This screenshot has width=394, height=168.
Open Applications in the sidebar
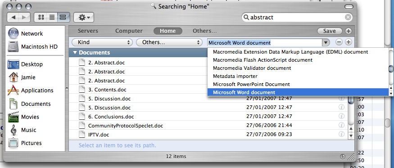pyautogui.click(x=31, y=90)
